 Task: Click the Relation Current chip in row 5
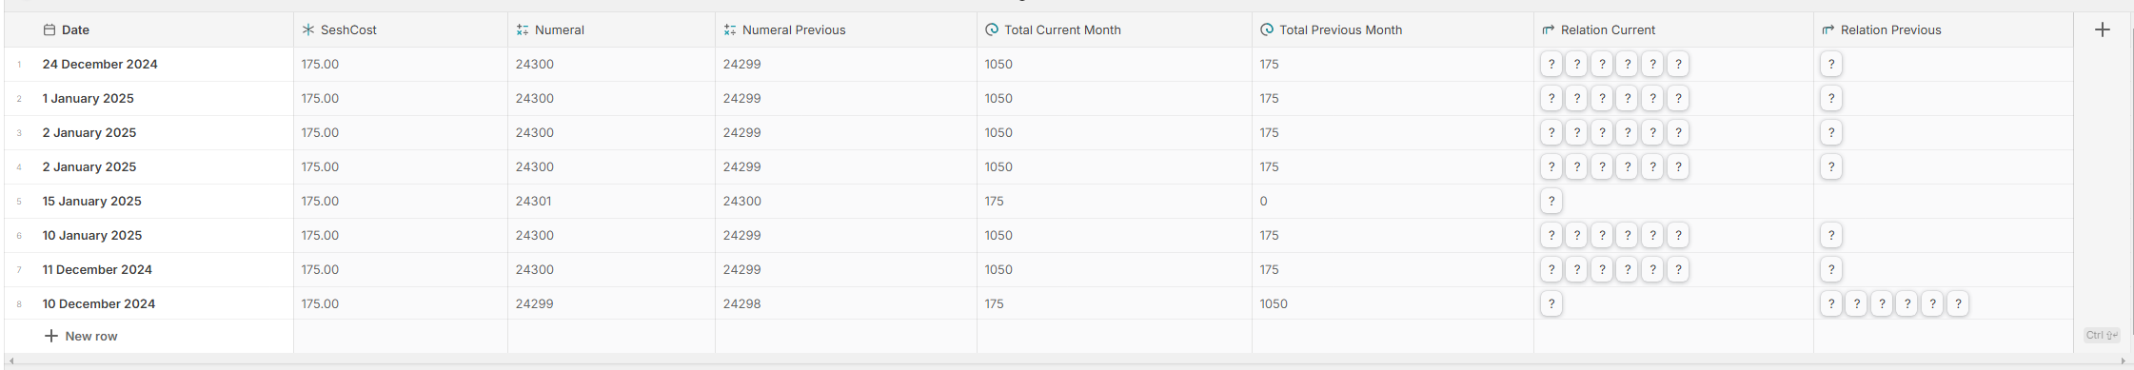(1551, 202)
